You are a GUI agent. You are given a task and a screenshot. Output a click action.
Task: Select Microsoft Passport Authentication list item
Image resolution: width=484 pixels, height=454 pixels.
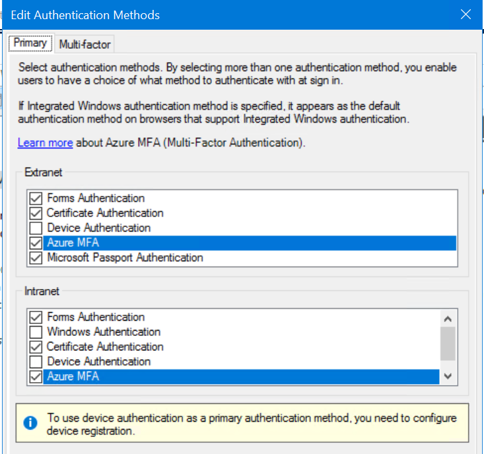(x=125, y=258)
